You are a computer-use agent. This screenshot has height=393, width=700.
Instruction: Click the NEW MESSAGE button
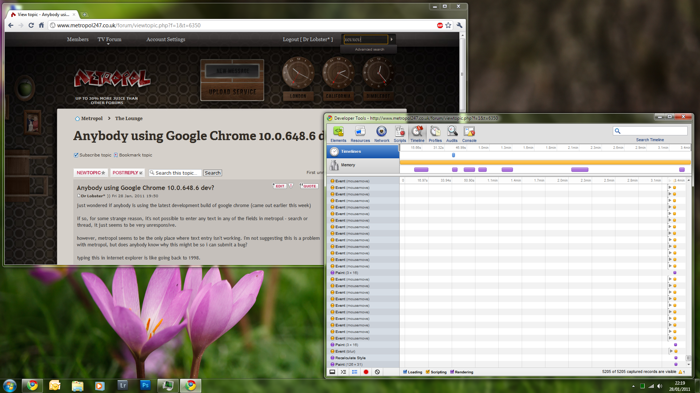pos(233,71)
